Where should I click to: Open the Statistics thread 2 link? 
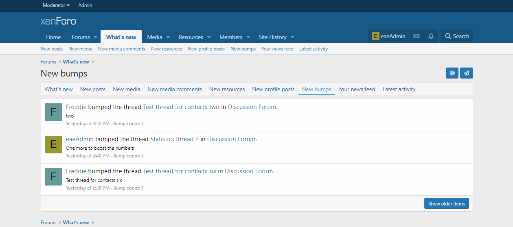(x=174, y=139)
